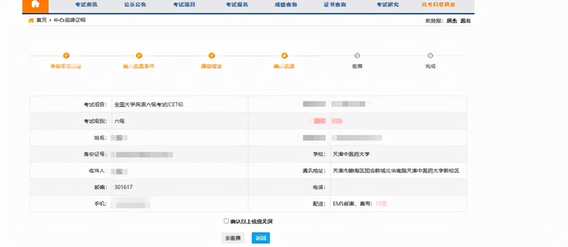Click the fourth orange step circle
The image size is (568, 247).
coord(285,55)
